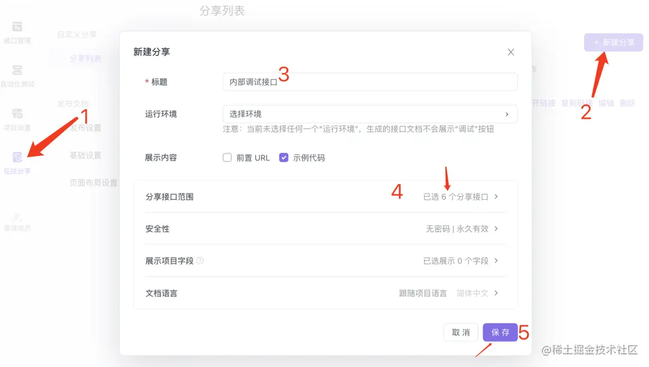The image size is (649, 367).
Task: Cancel the dialog with 取消
Action: pos(461,332)
